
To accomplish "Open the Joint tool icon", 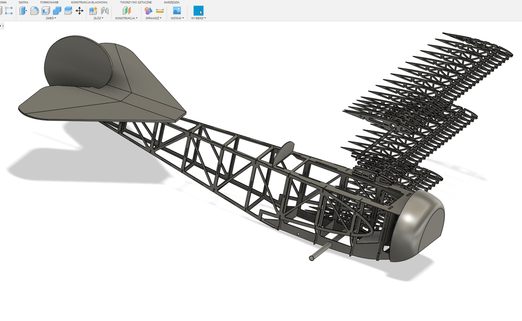I will pyautogui.click(x=105, y=11).
